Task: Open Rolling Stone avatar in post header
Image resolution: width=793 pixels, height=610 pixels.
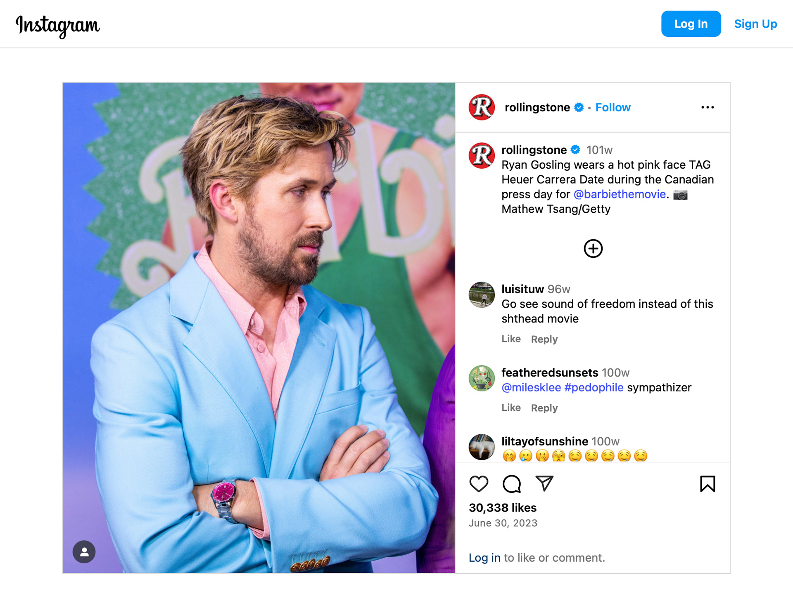Action: click(x=482, y=108)
